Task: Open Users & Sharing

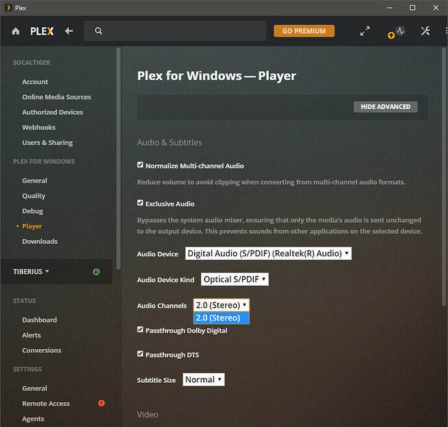Action: point(47,143)
